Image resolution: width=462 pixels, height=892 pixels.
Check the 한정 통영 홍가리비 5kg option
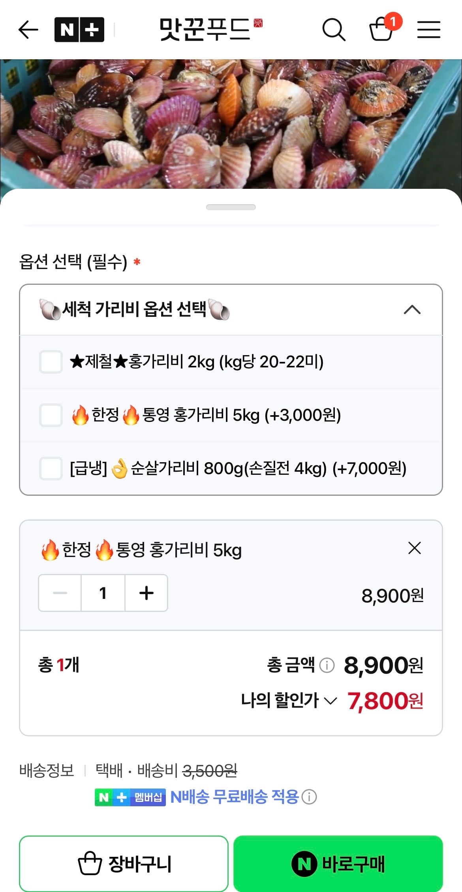[51, 415]
